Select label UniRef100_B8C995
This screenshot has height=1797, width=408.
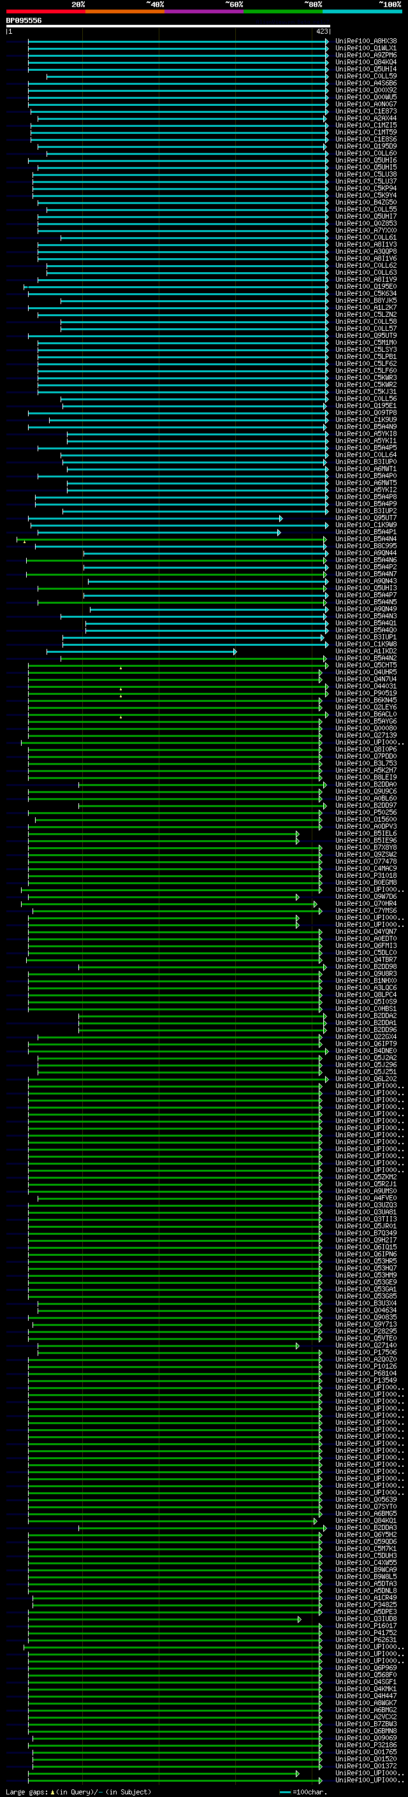click(x=365, y=546)
